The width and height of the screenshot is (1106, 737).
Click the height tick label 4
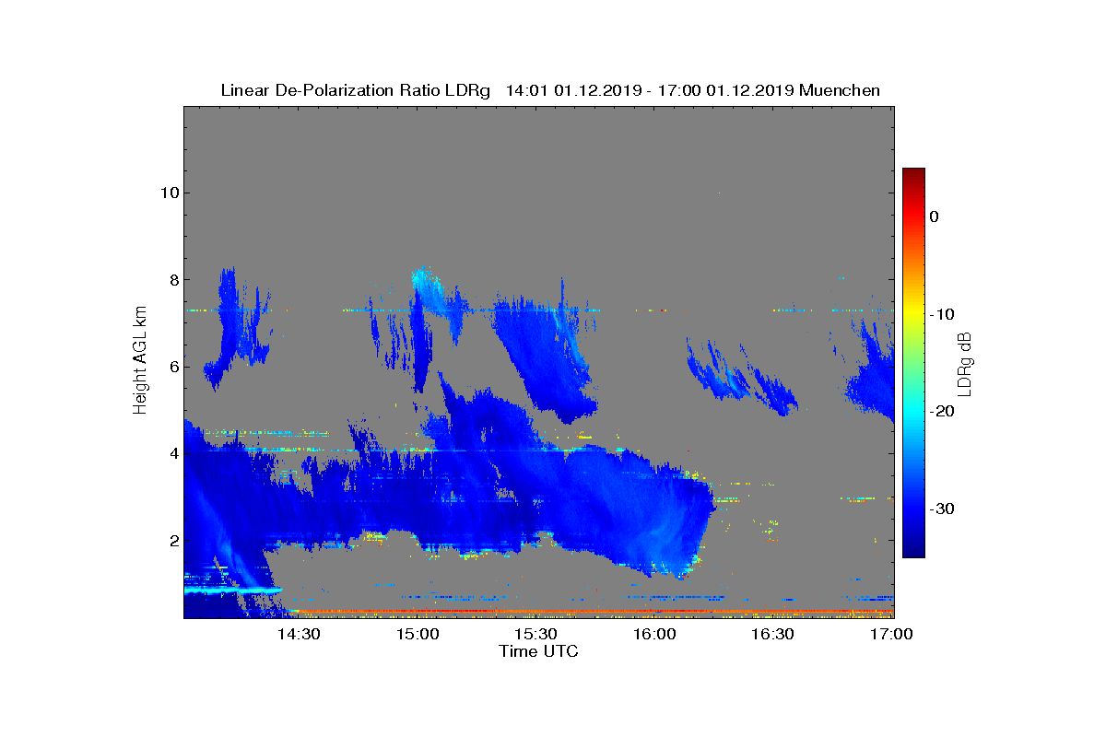pos(173,453)
